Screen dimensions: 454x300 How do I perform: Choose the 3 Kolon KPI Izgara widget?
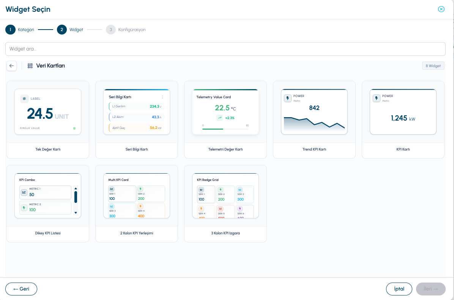225,204
